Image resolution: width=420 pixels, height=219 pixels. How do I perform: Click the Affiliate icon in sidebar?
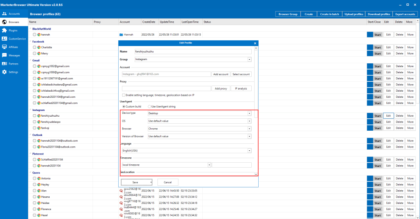click(5, 47)
